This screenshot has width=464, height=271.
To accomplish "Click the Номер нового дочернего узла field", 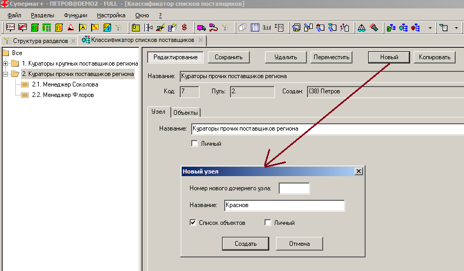I will pyautogui.click(x=294, y=188).
